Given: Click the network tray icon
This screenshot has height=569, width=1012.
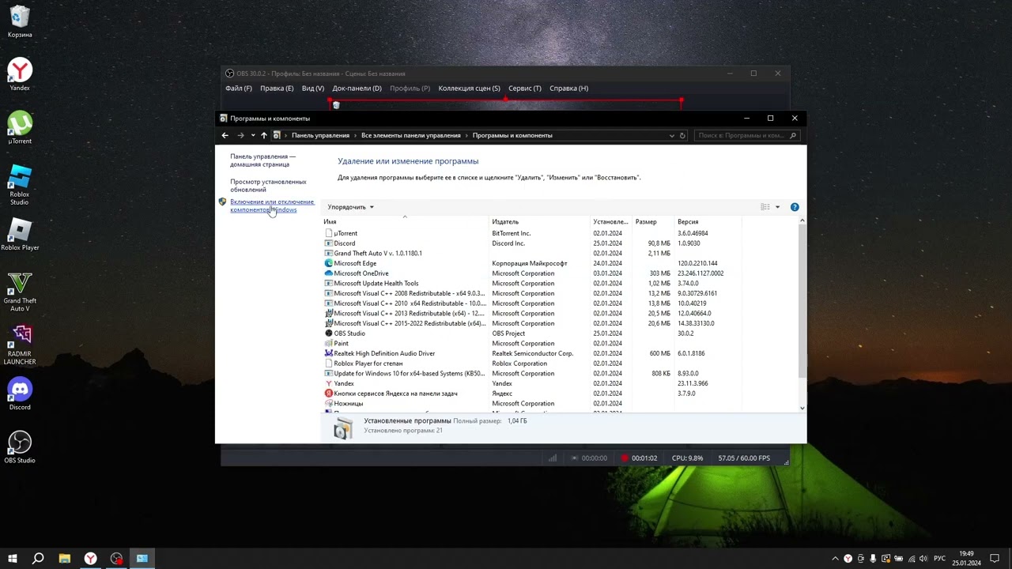Looking at the screenshot, I should point(911,559).
